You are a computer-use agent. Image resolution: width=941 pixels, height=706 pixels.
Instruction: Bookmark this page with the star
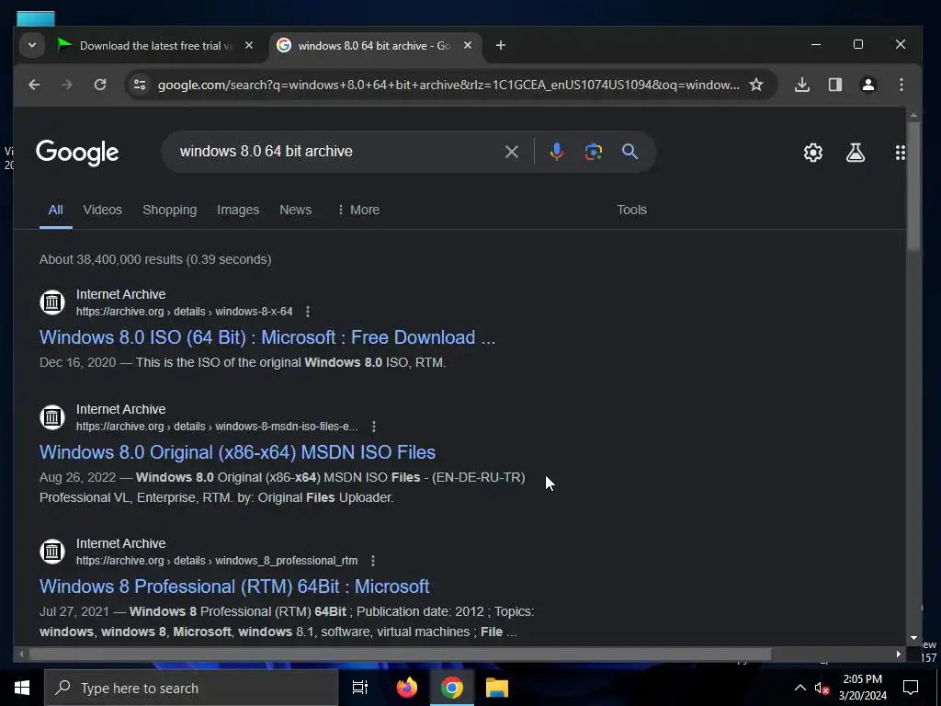pos(756,85)
